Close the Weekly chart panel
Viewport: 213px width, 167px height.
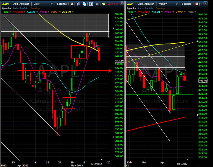206,3
